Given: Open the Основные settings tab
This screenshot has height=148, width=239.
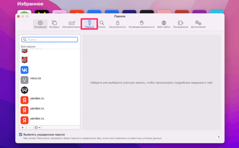Looking at the screenshot, I should tap(40, 24).
